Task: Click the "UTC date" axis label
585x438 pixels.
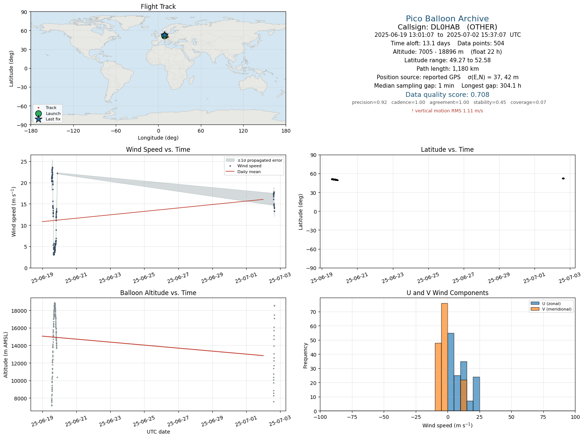Action: pos(158,432)
